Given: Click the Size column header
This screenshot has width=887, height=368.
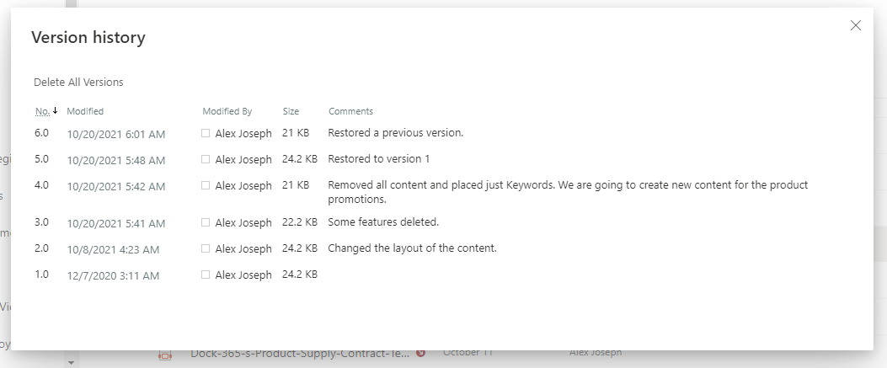Looking at the screenshot, I should pos(291,111).
